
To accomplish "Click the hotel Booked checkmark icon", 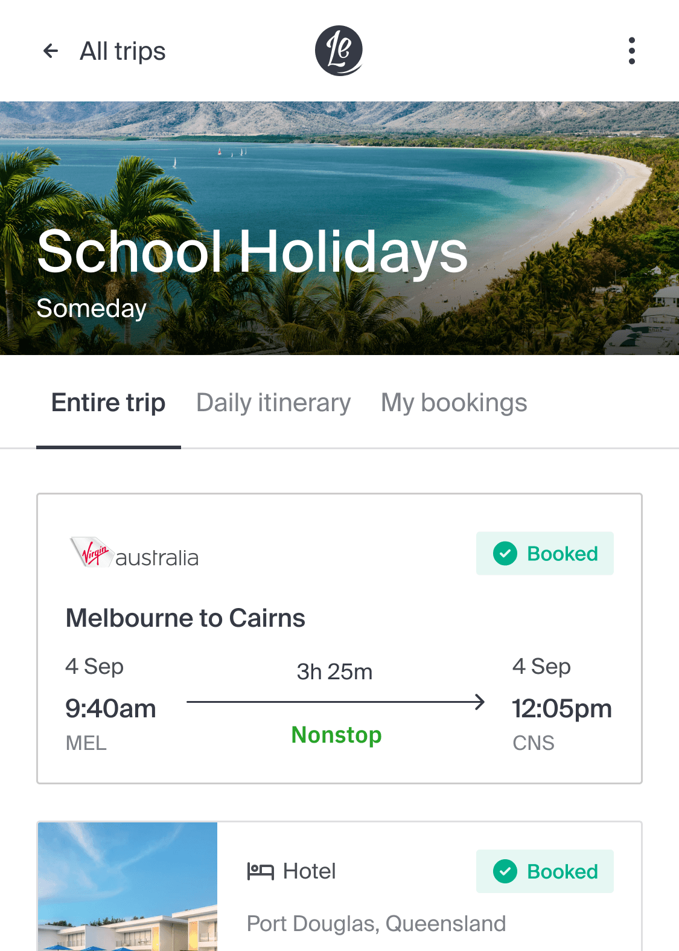I will [505, 871].
